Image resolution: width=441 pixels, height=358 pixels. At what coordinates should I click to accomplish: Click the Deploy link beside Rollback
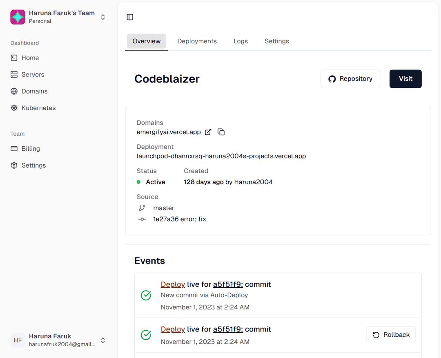(173, 329)
